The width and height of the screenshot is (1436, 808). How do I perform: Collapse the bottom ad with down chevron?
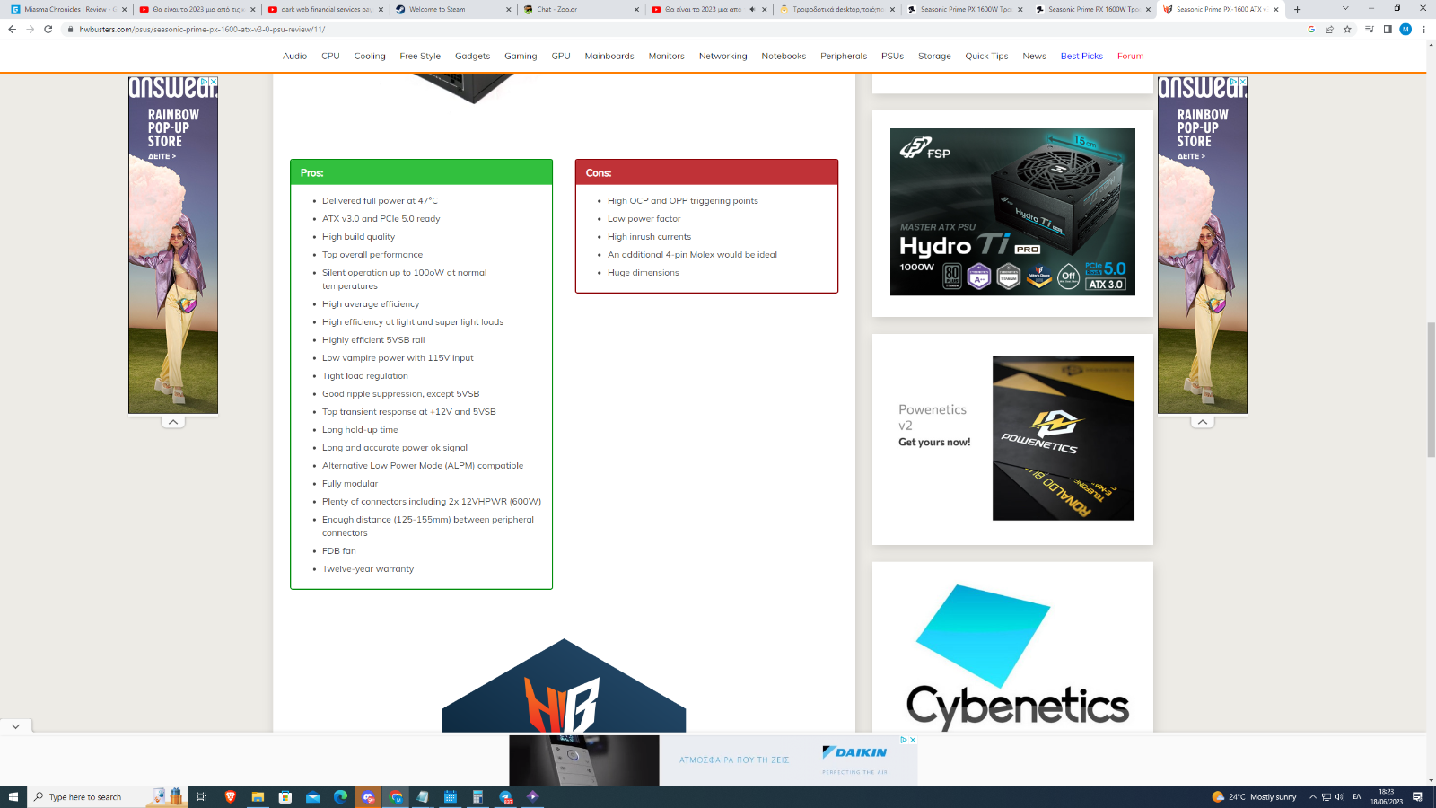[16, 726]
